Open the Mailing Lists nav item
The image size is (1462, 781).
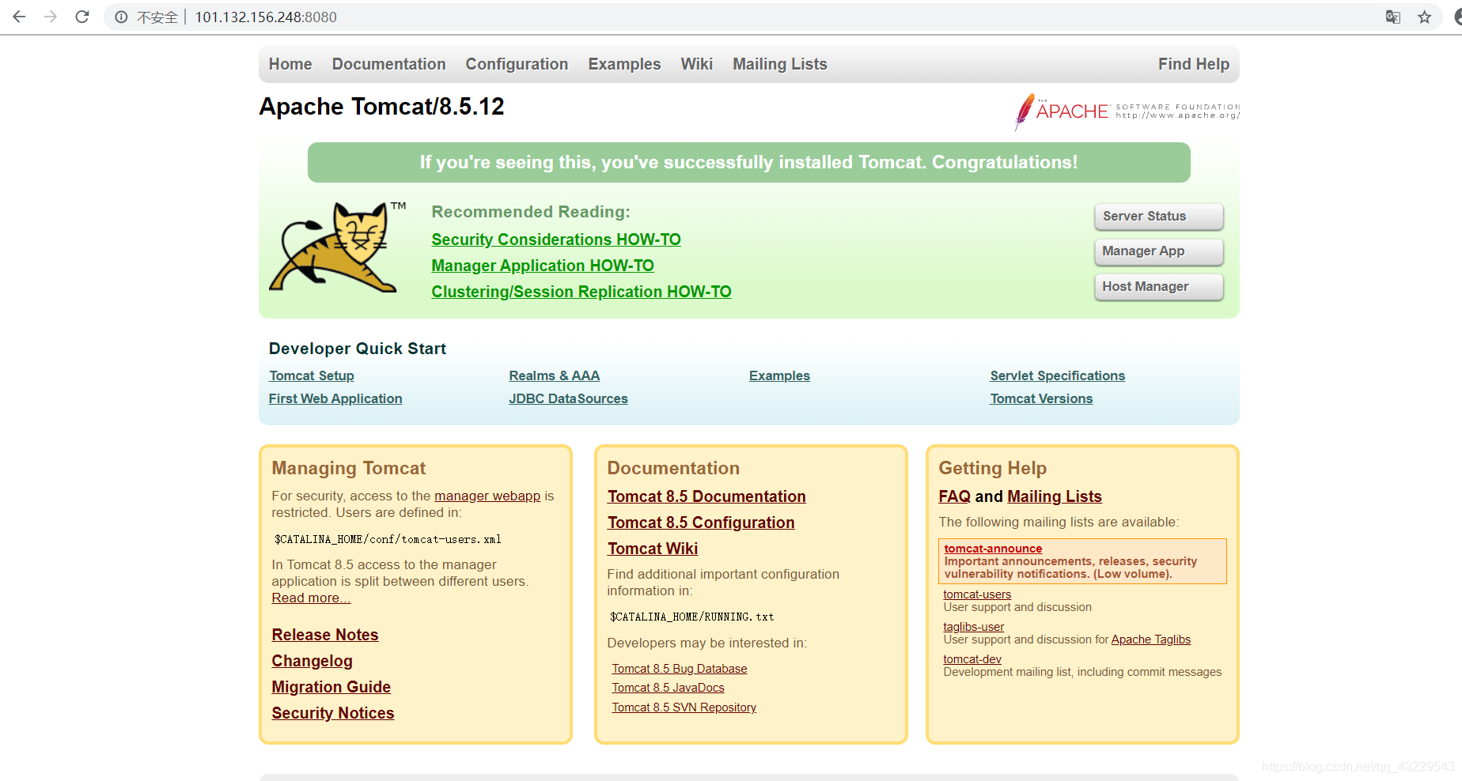pos(780,64)
